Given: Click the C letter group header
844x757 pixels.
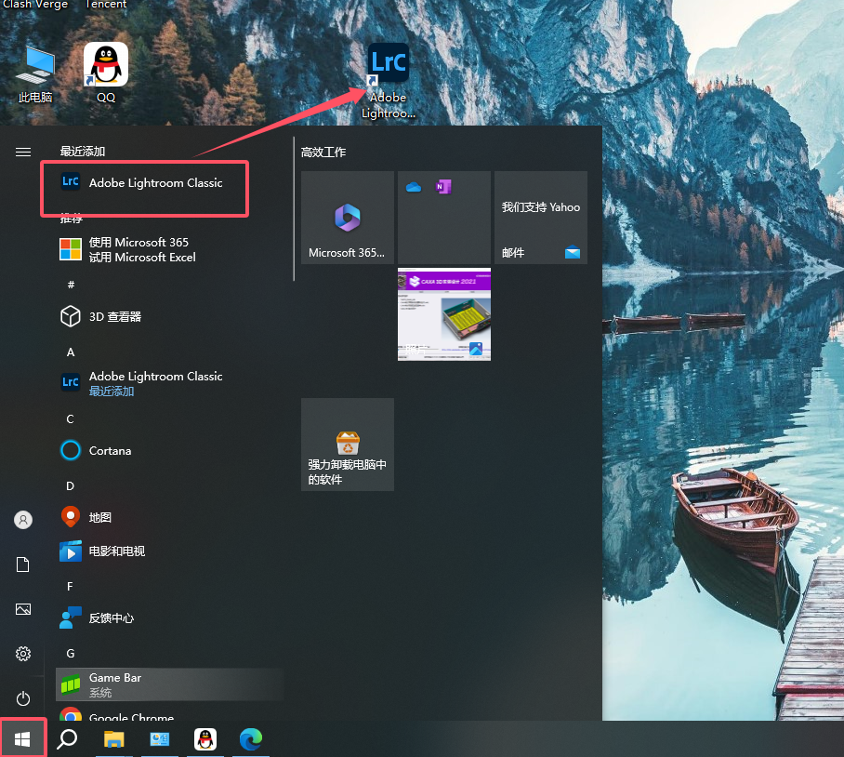Looking at the screenshot, I should pyautogui.click(x=70, y=418).
